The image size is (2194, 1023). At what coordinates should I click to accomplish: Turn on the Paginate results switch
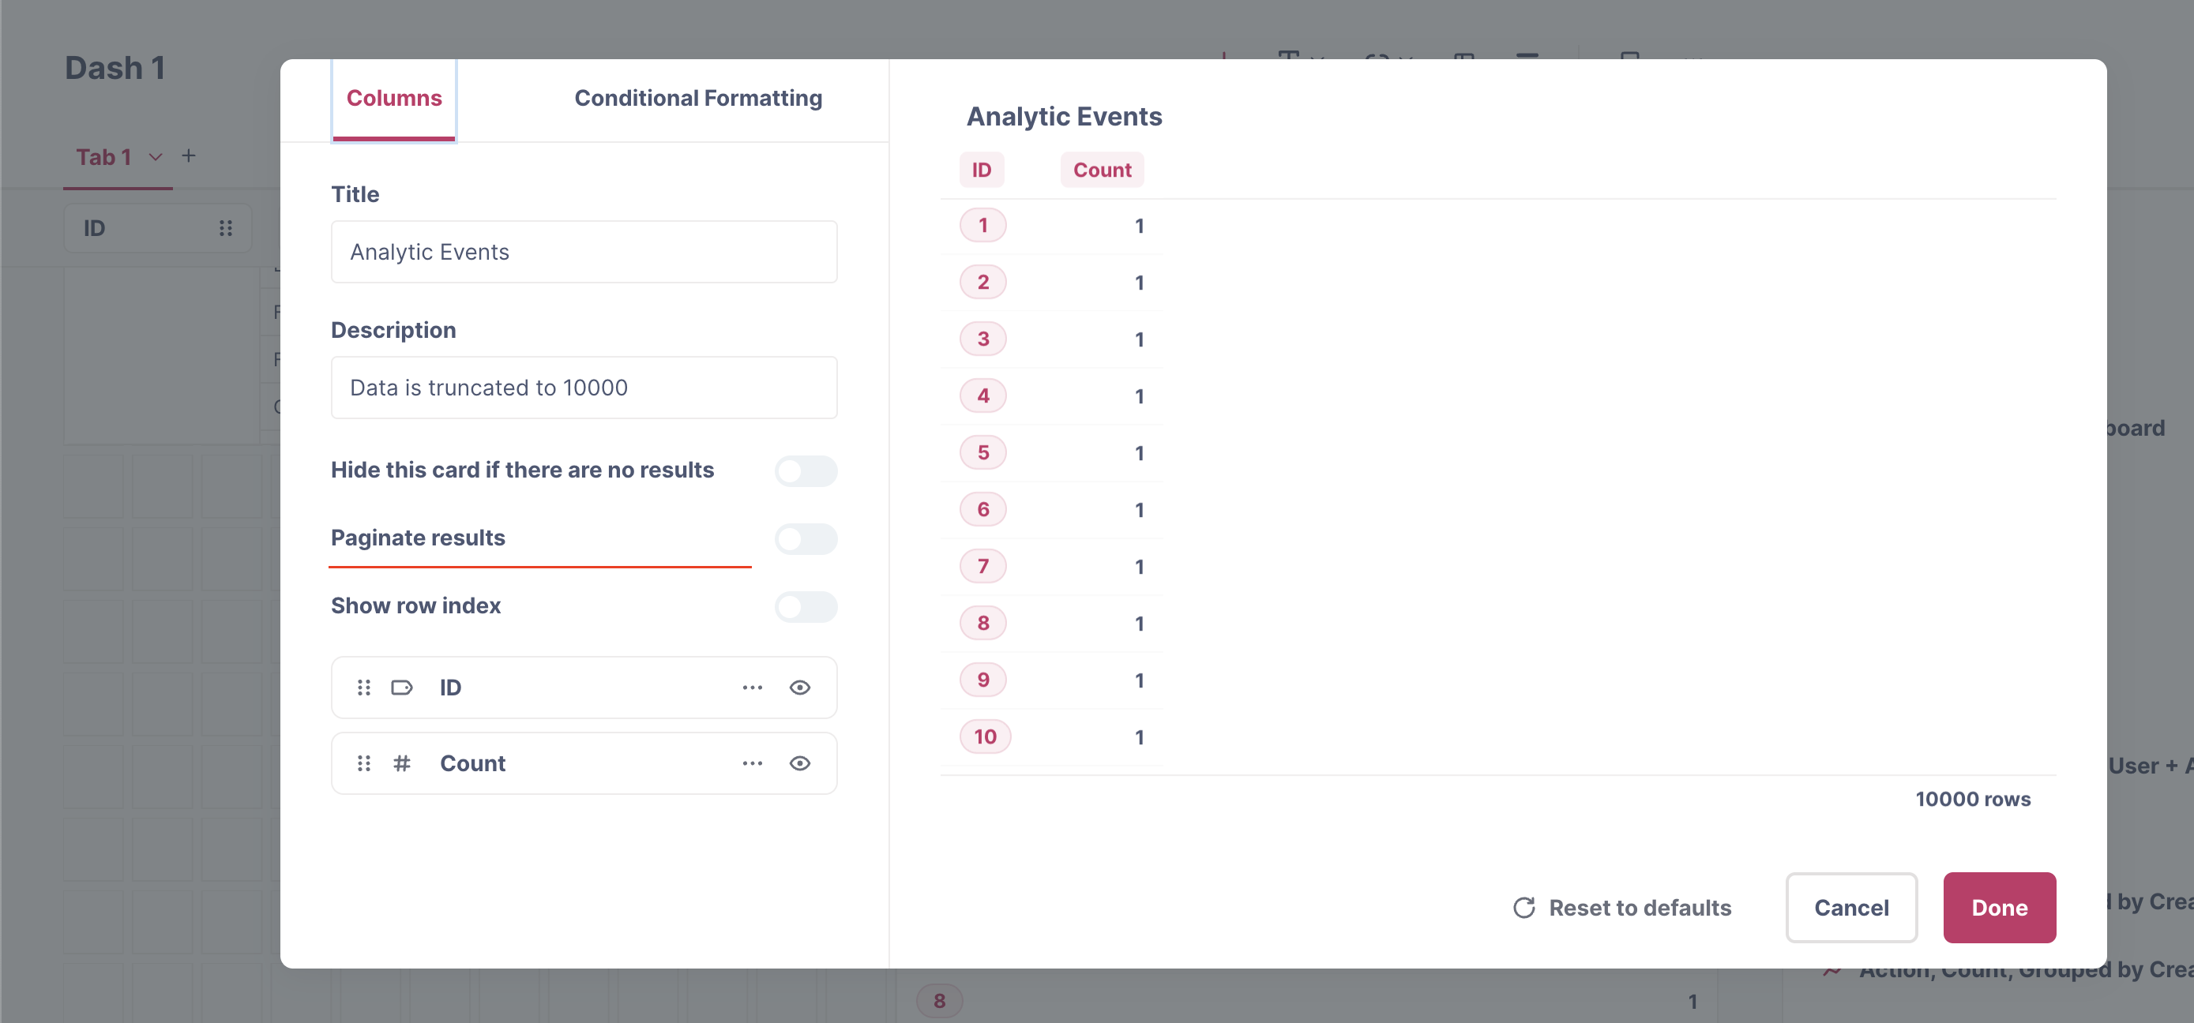805,538
